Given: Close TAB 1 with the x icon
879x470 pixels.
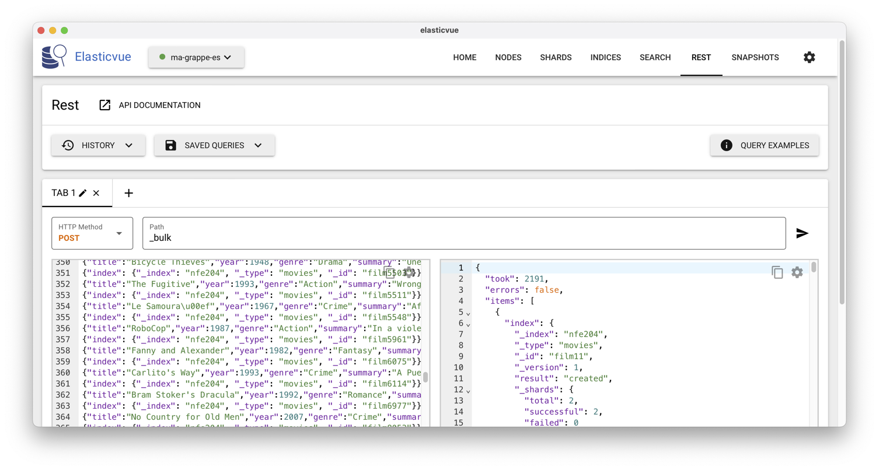Looking at the screenshot, I should coord(96,193).
